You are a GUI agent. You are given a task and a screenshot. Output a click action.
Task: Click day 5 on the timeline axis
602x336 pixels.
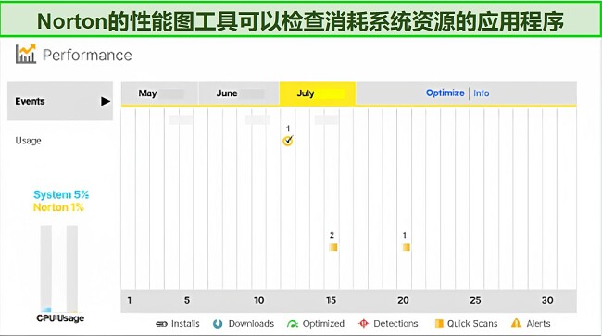(187, 300)
